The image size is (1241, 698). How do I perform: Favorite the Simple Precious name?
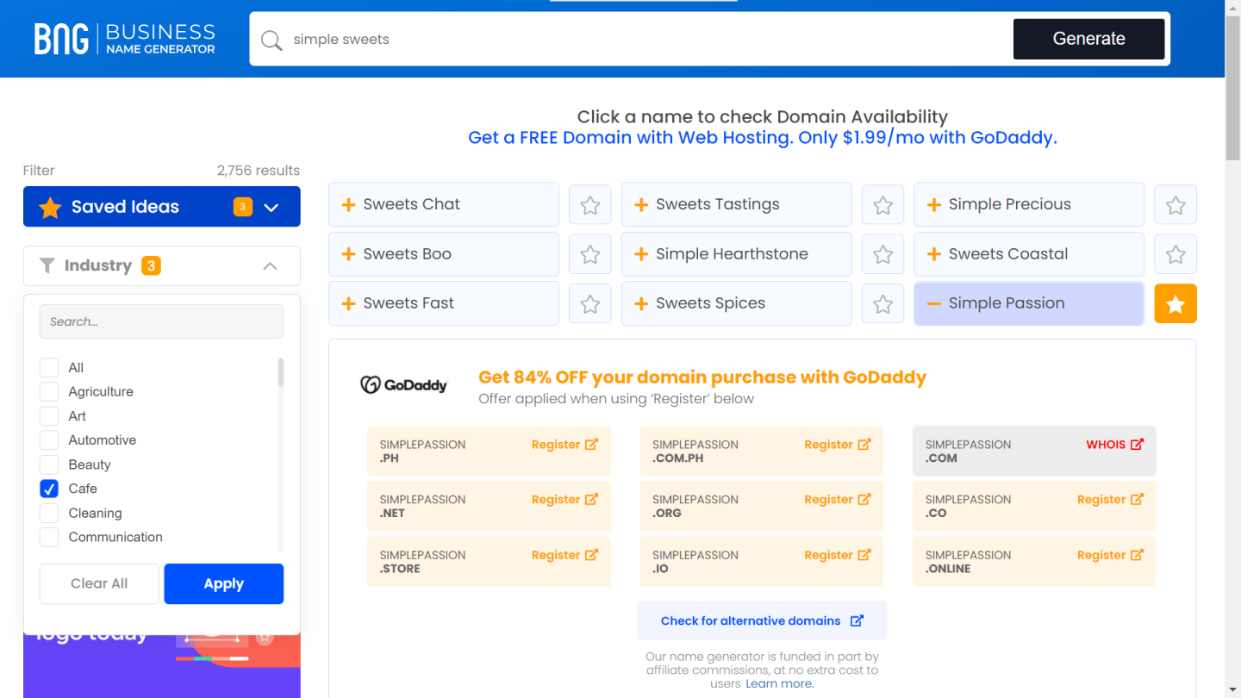tap(1176, 205)
